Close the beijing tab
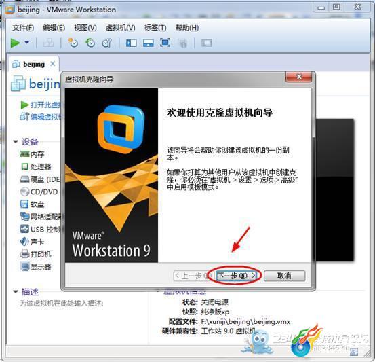Image resolution: width=375 pixels, height=362 pixels. (x=53, y=64)
